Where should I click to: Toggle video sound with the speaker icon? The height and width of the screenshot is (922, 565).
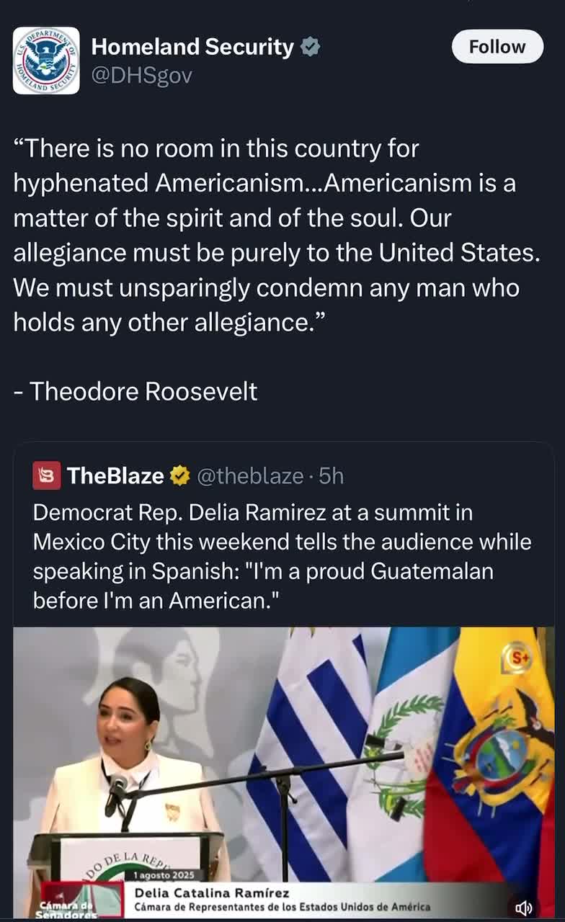524,908
